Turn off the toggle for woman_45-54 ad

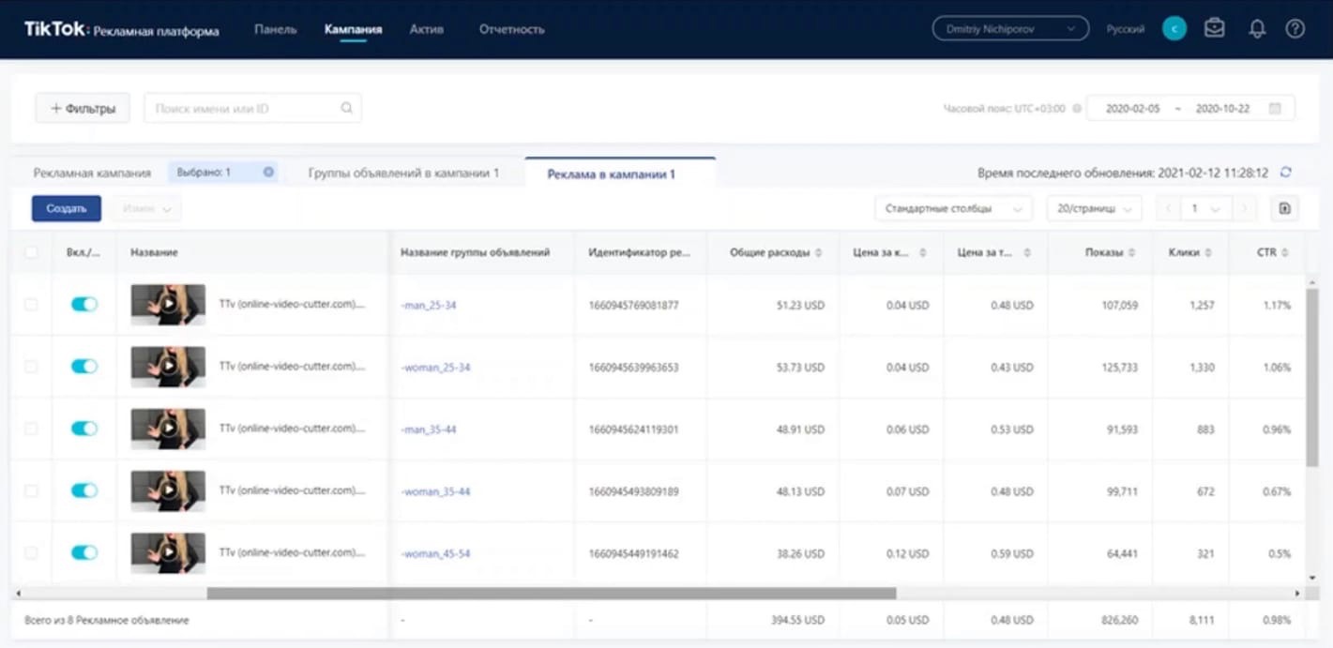pyautogui.click(x=84, y=553)
